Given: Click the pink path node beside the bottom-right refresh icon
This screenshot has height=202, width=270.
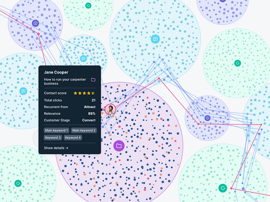Looking at the screenshot, I should [231, 189].
